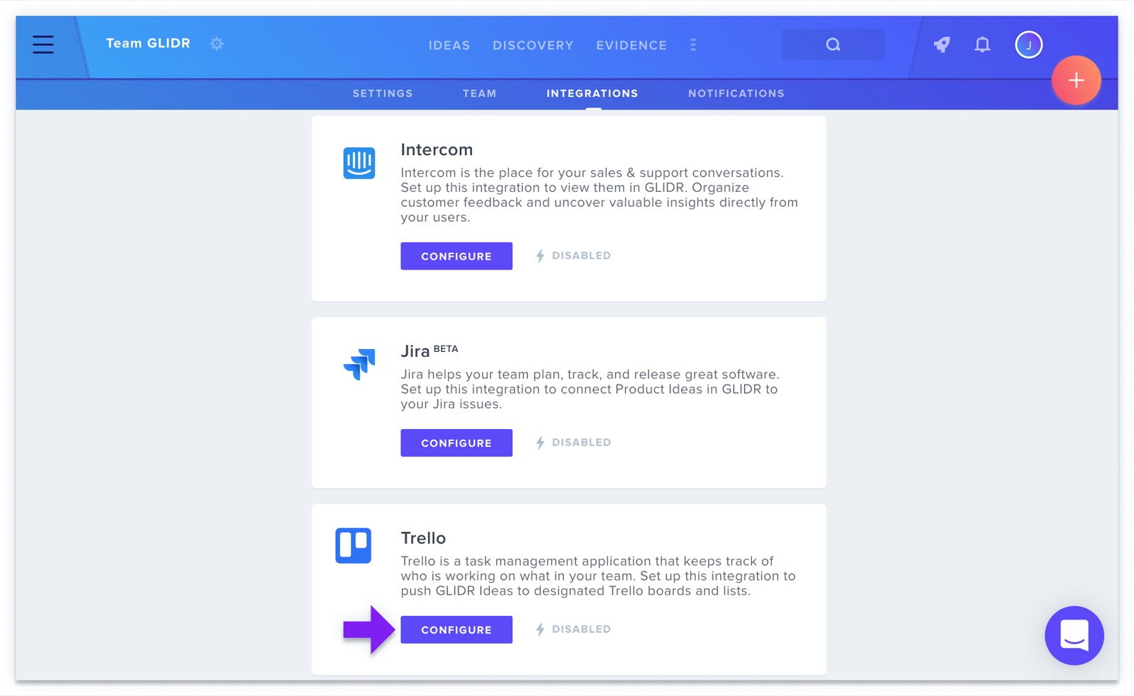Click the red plus add button
This screenshot has height=696, width=1134.
(x=1076, y=80)
